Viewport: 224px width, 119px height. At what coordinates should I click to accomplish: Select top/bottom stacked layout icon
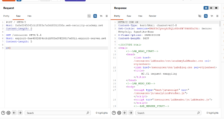click(x=211, y=8)
